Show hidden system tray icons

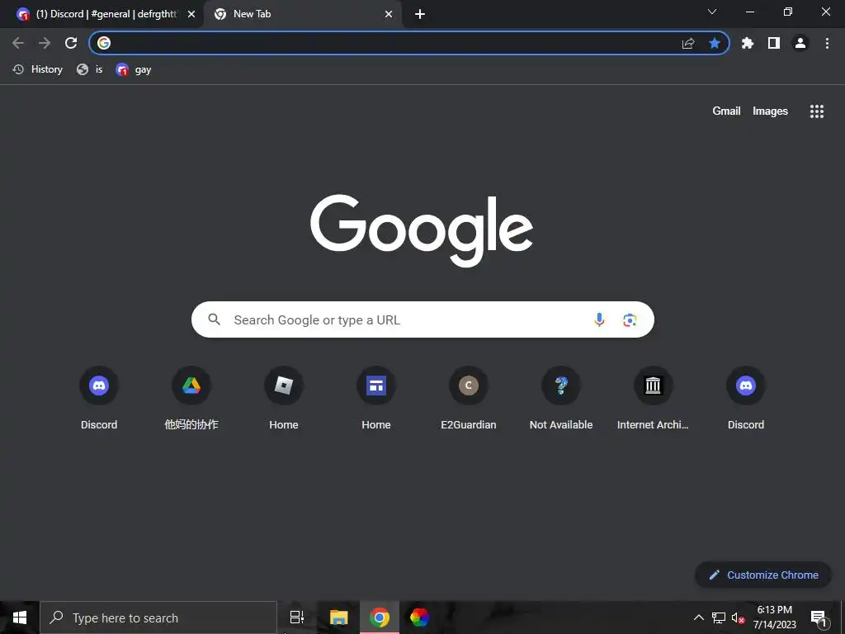point(698,617)
